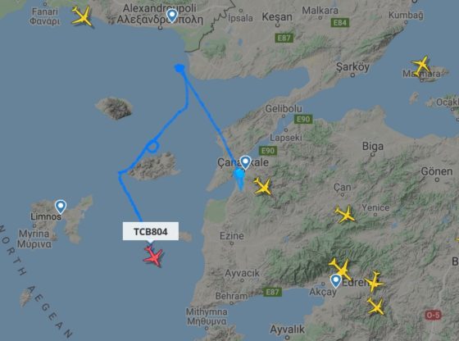This screenshot has width=459, height=341.
Task: Select the yellow plane over Marmara island
Action: click(421, 66)
